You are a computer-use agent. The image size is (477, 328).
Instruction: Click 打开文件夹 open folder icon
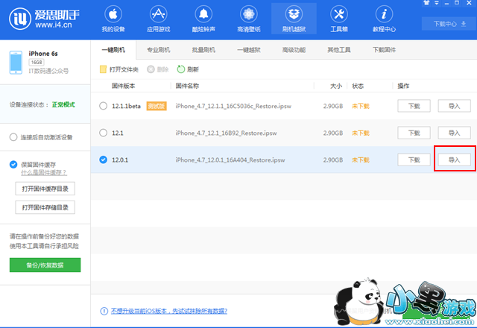[x=104, y=69]
